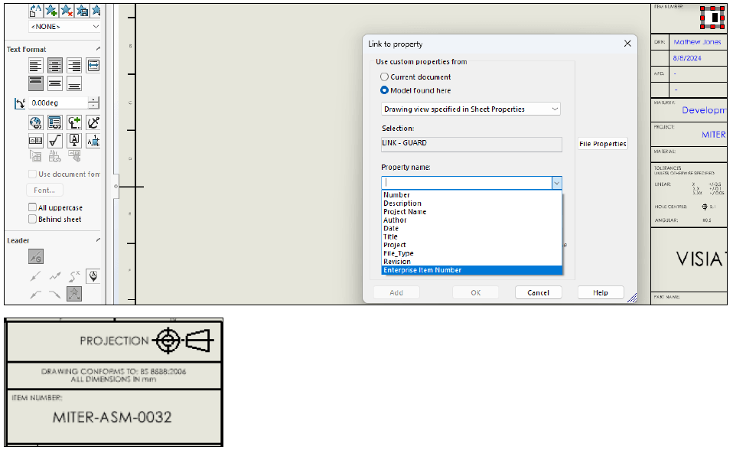This screenshot has width=733, height=453.
Task: Click the Link to Property icon
Action: 55,122
